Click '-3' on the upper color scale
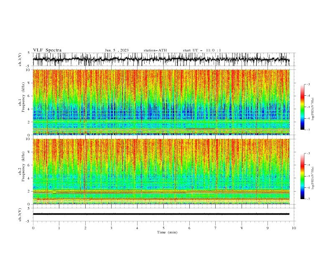The width and height of the screenshot is (331, 256). 308,84
